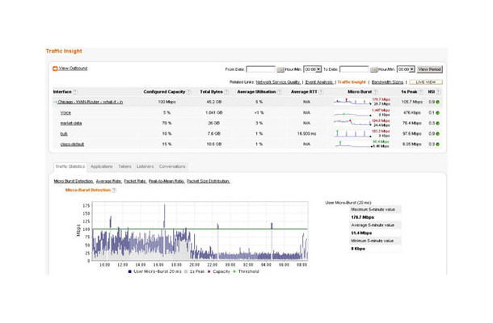
Task: Click green NSI status dot in class-default row
Action: point(438,145)
